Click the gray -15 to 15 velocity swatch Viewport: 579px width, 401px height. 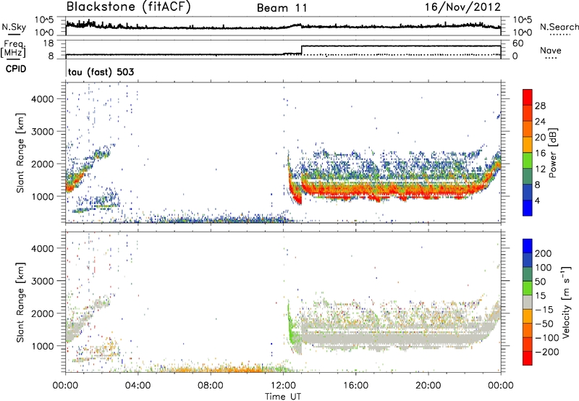coord(528,302)
